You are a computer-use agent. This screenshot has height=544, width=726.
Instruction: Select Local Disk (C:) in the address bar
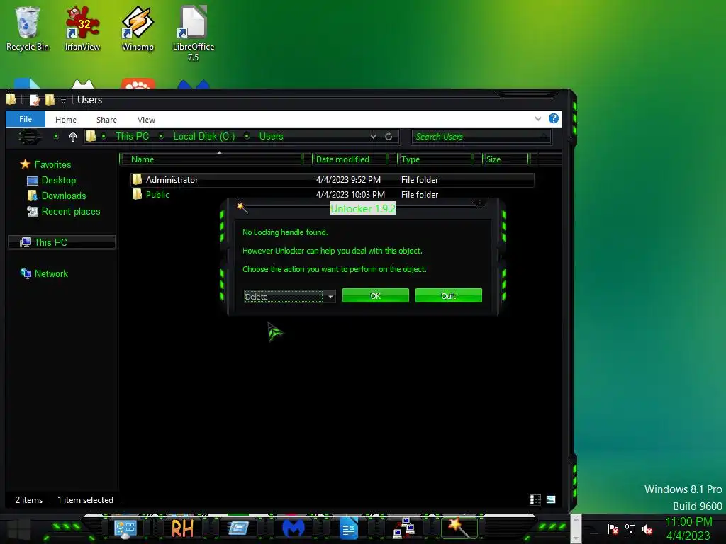click(x=203, y=136)
